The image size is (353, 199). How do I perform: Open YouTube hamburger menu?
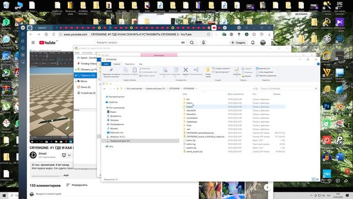pyautogui.click(x=33, y=43)
